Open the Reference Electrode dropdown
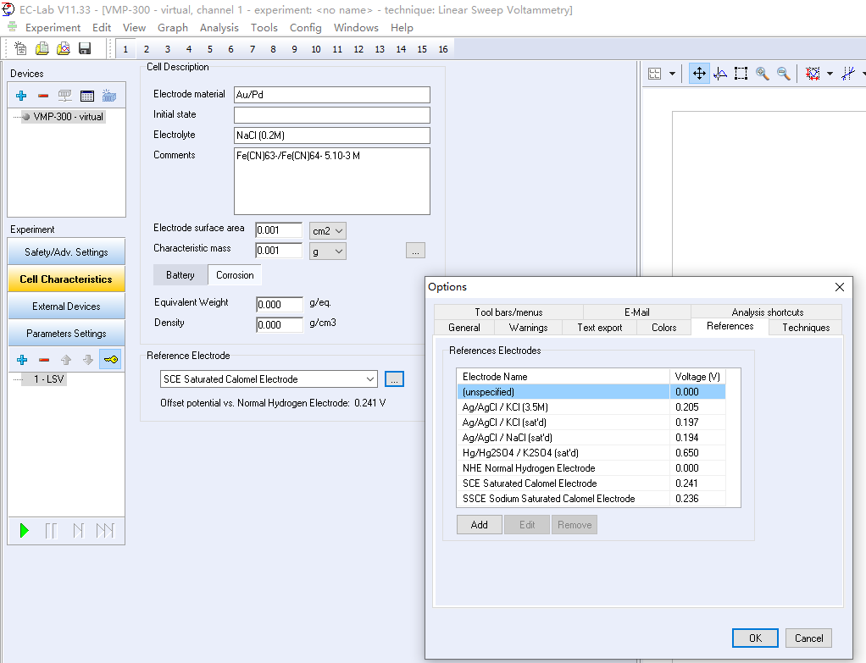The image size is (866, 663). coord(369,379)
